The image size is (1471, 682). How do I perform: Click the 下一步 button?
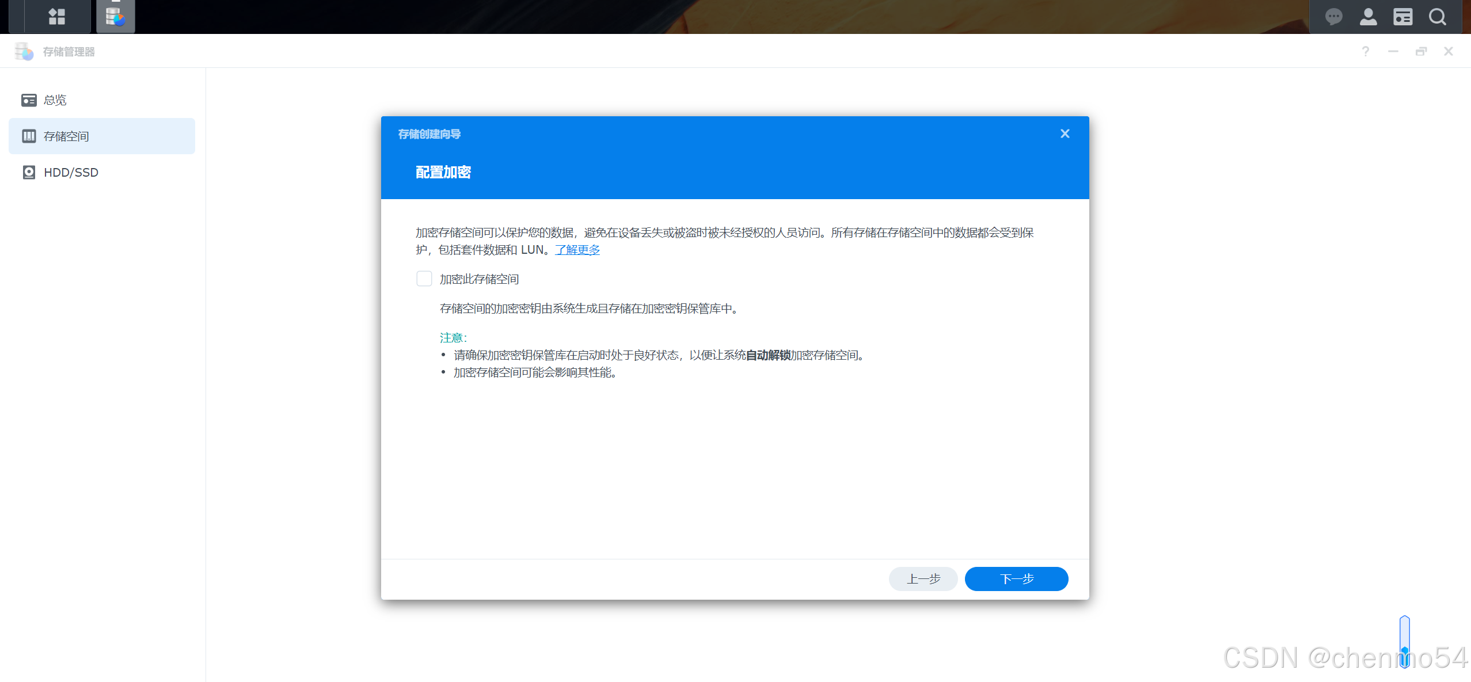pos(1016,579)
